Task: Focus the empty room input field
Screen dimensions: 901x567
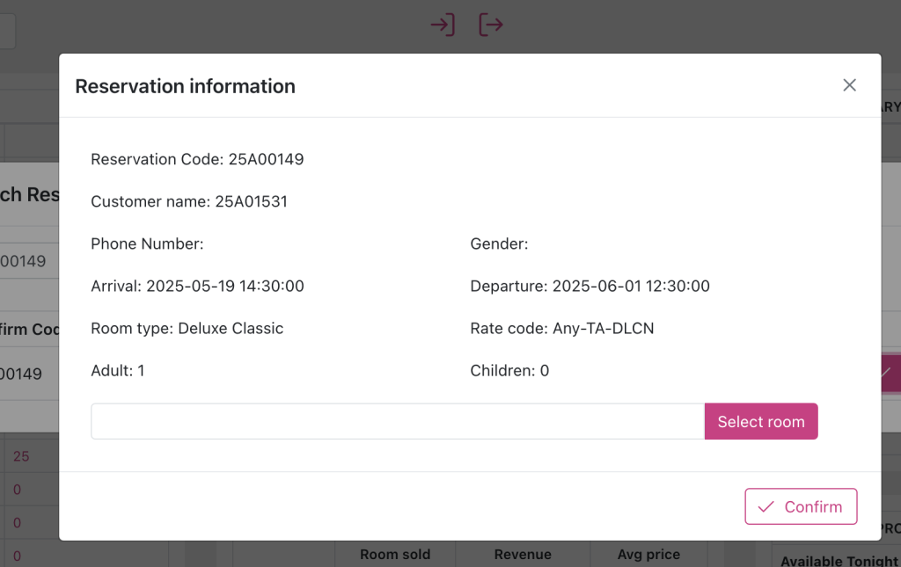Action: tap(398, 422)
